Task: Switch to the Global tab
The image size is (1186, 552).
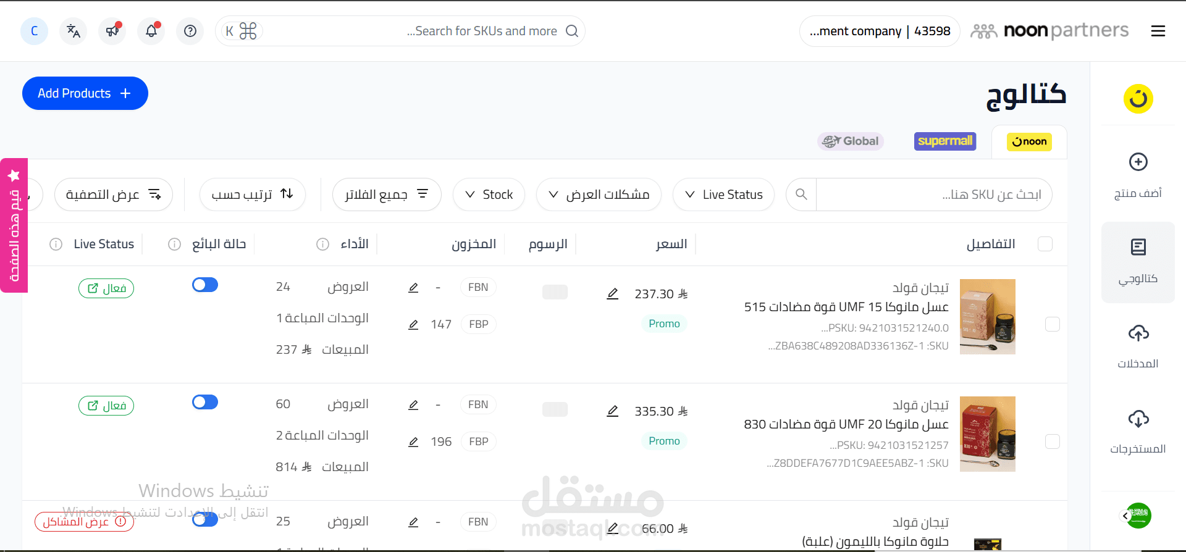Action: point(850,141)
